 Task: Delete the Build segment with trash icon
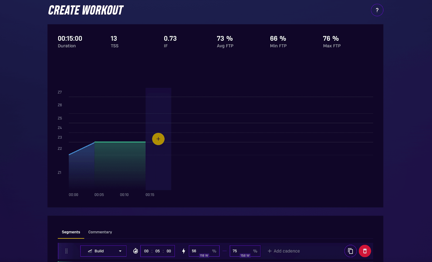(x=365, y=251)
